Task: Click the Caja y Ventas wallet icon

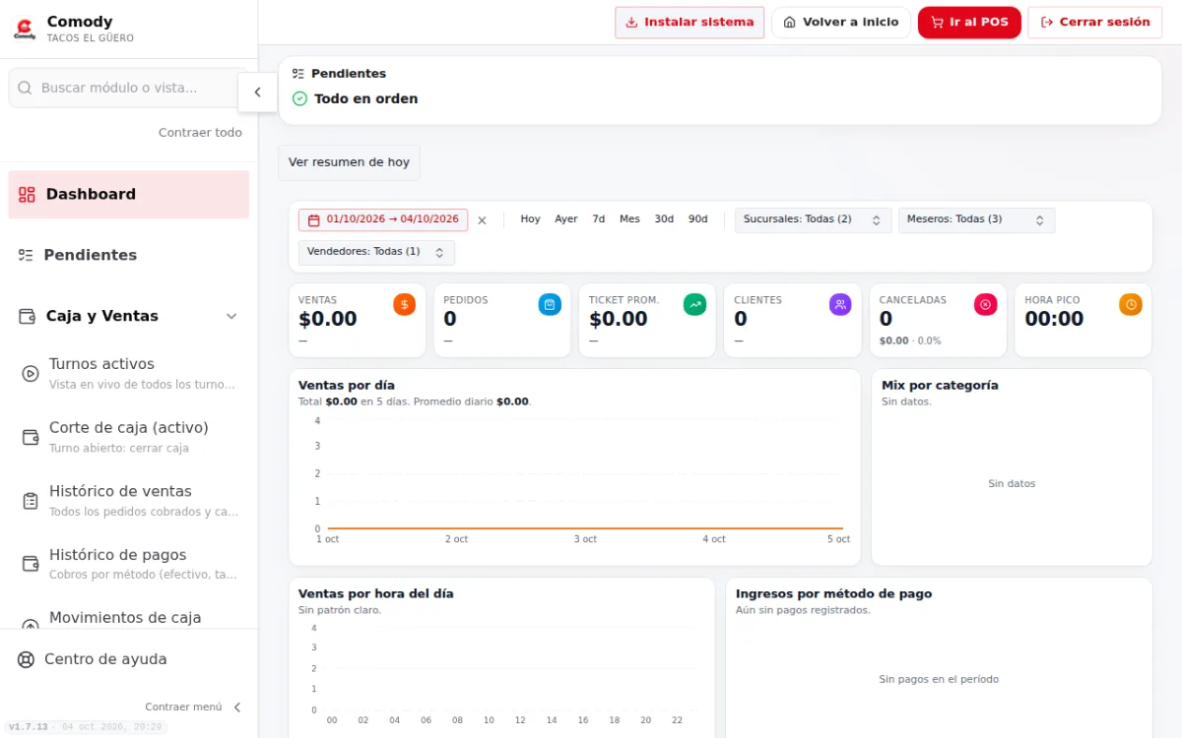Action: pyautogui.click(x=28, y=316)
